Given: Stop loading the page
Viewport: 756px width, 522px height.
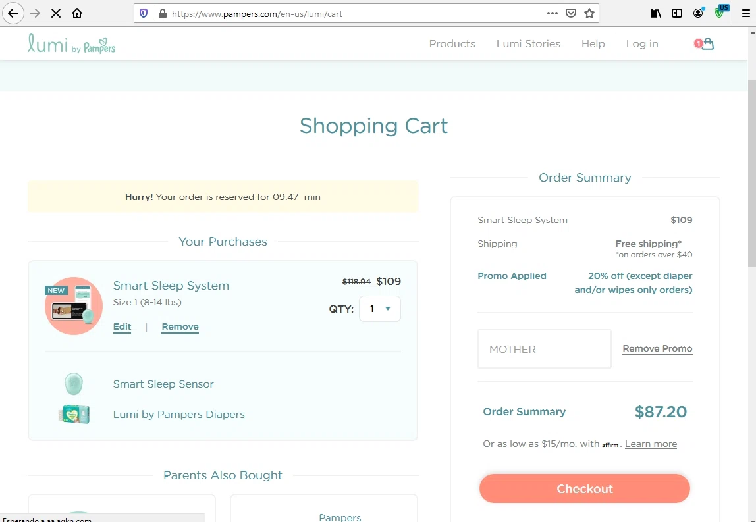Looking at the screenshot, I should pos(56,14).
